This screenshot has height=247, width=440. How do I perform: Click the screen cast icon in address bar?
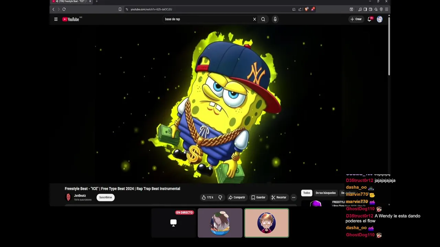[x=294, y=9]
